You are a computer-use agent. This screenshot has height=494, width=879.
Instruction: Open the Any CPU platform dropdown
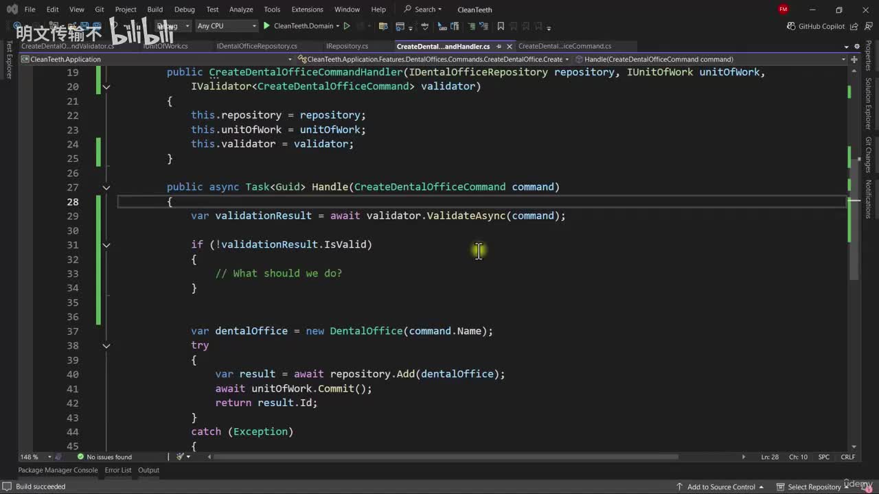pyautogui.click(x=226, y=26)
